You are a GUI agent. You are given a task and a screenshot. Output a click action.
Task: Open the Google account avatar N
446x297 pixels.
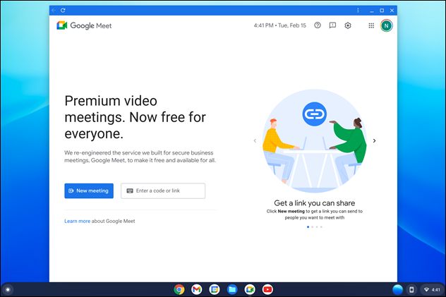387,25
